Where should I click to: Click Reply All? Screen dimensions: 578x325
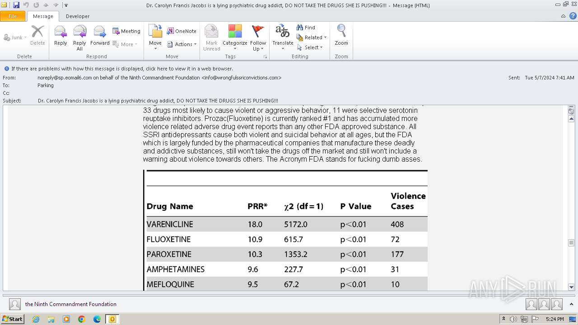(x=79, y=38)
